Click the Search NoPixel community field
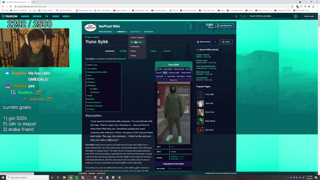This screenshot has height=180, width=320. (270, 16)
